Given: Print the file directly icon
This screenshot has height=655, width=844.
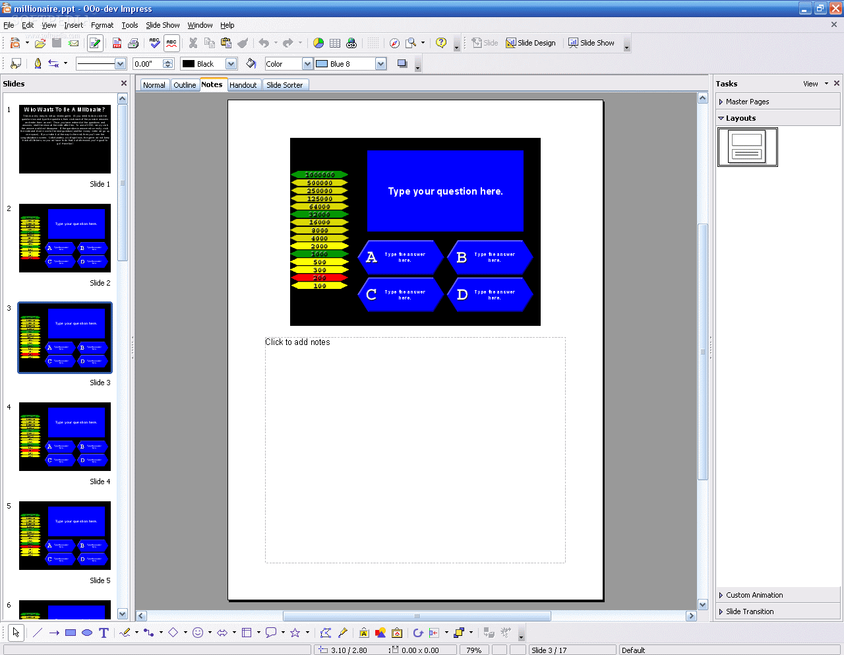Looking at the screenshot, I should [x=133, y=43].
